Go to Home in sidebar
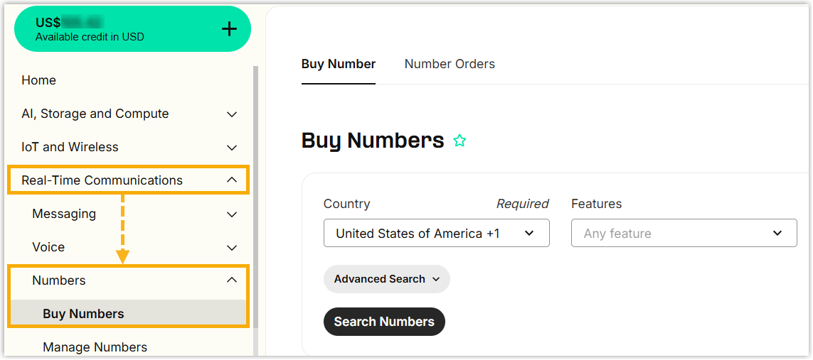This screenshot has height=360, width=813. tap(38, 80)
